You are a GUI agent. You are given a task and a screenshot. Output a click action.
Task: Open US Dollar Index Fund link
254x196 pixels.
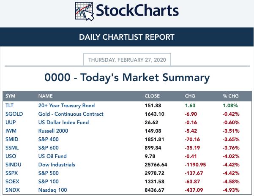tap(63, 122)
